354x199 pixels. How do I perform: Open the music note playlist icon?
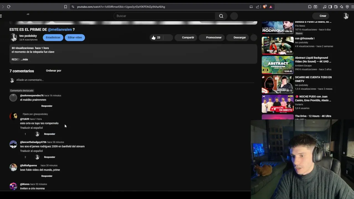325,7
